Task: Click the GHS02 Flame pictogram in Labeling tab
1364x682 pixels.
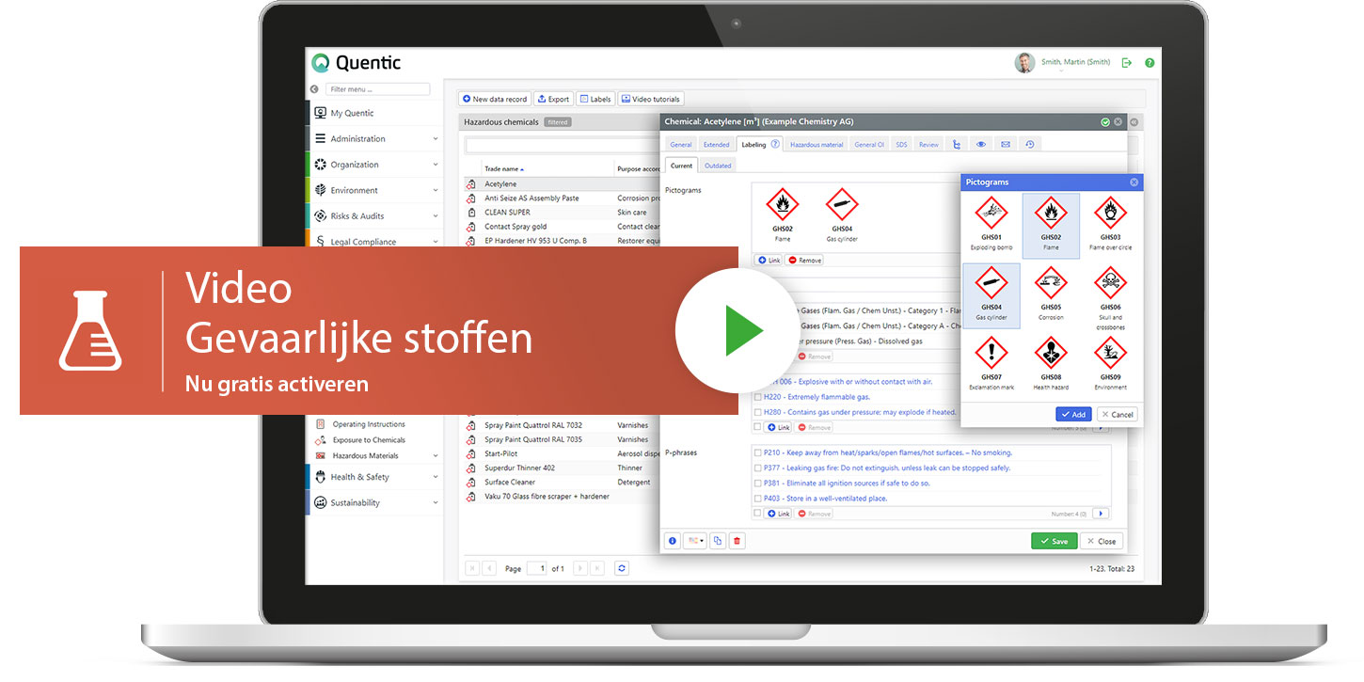Action: pos(783,215)
